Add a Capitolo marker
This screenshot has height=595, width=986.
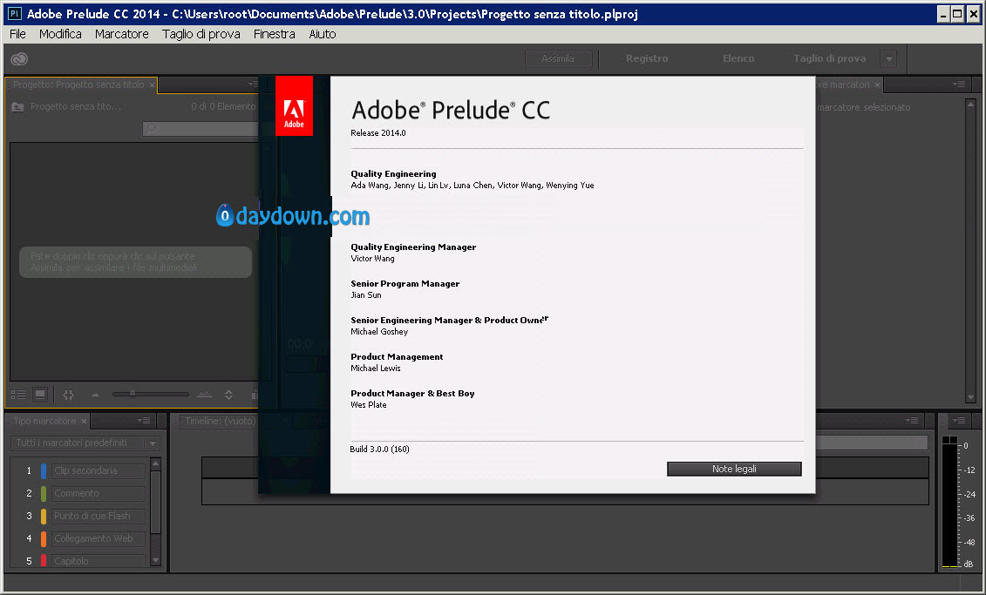(99, 560)
